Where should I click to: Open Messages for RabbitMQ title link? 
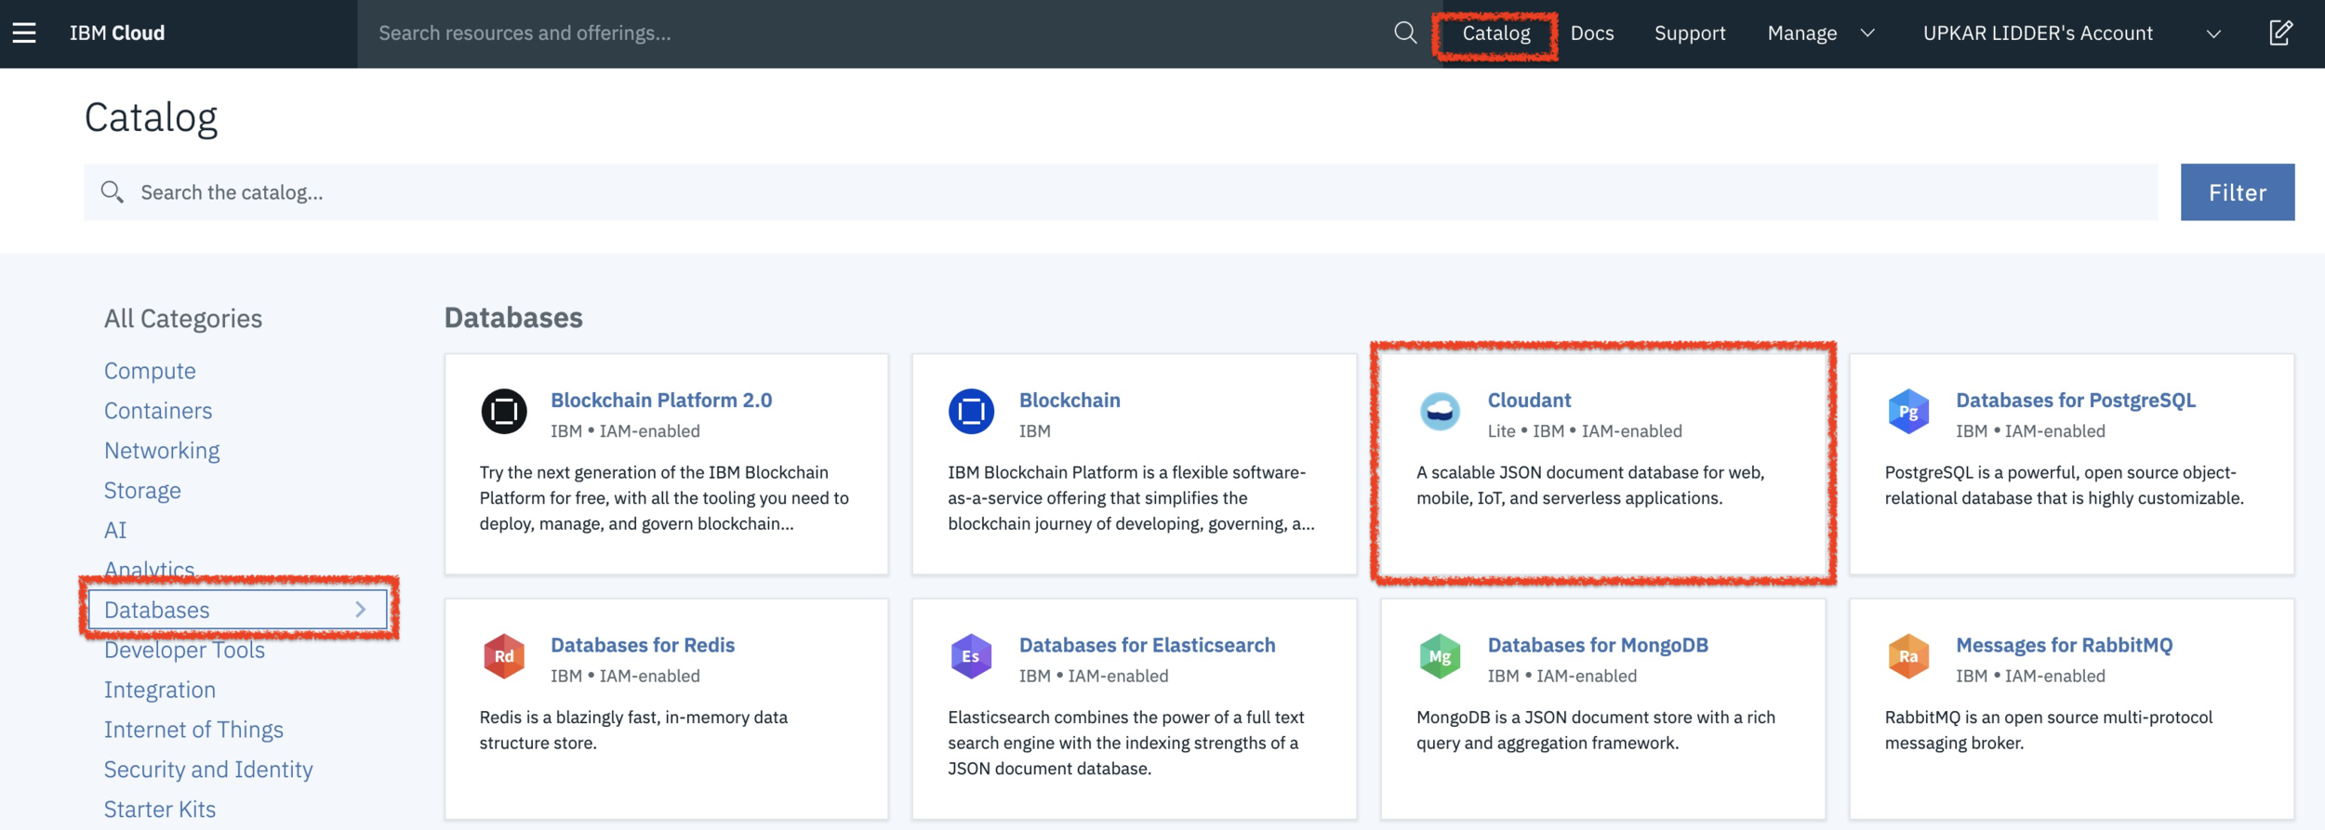click(2064, 645)
